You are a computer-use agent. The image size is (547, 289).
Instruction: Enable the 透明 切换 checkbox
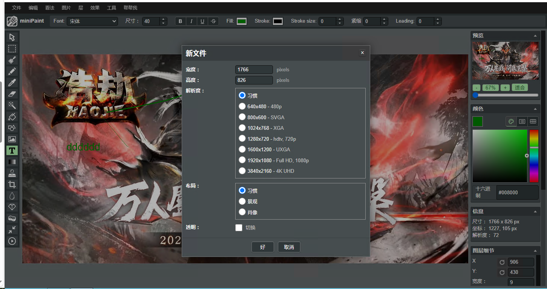[239, 228]
